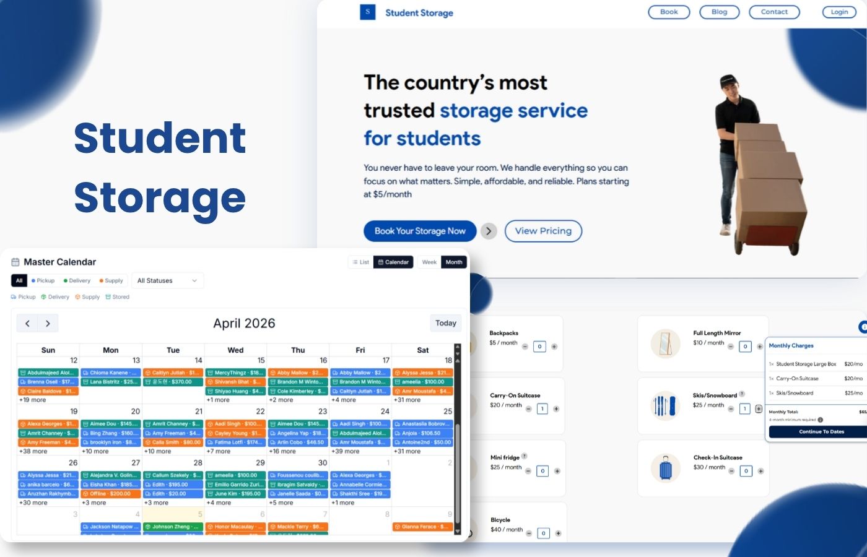Click the Student Storage 'S' logo icon
Viewport: 867px width, 557px height.
(368, 12)
